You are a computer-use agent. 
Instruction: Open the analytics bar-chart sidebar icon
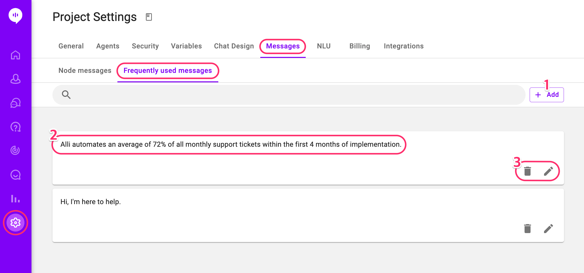pyautogui.click(x=15, y=199)
